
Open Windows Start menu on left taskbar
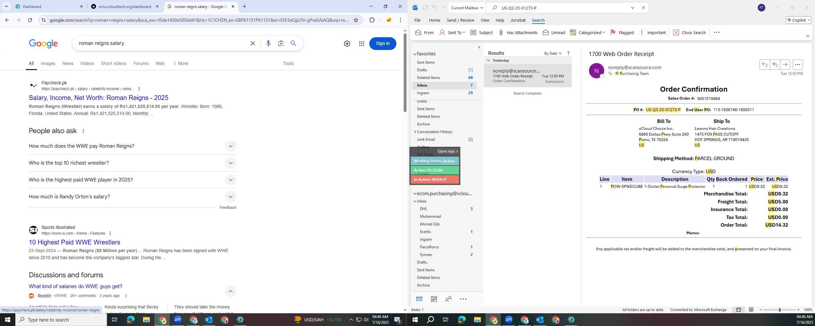coord(8,320)
